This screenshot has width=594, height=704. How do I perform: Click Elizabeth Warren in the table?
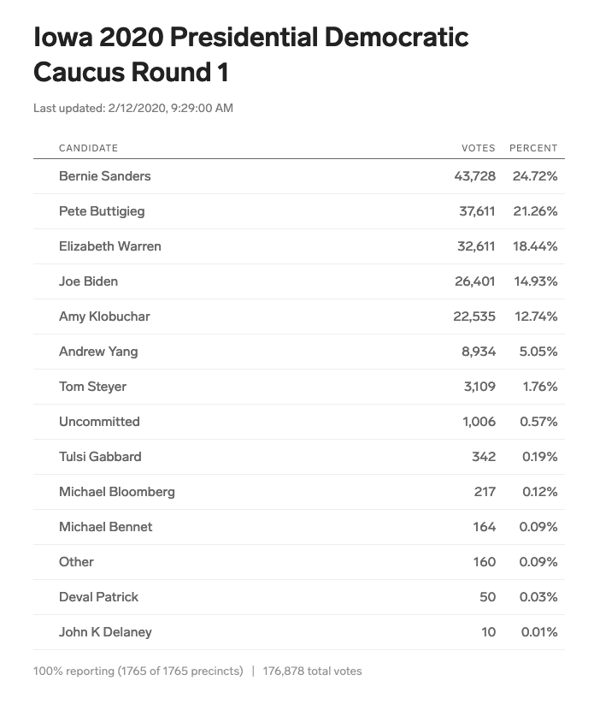(109, 246)
